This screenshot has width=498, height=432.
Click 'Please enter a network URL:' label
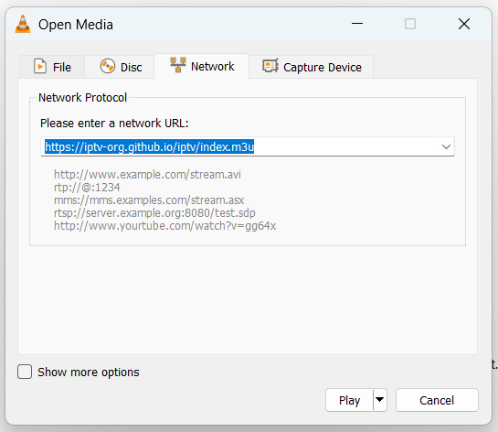click(x=114, y=124)
